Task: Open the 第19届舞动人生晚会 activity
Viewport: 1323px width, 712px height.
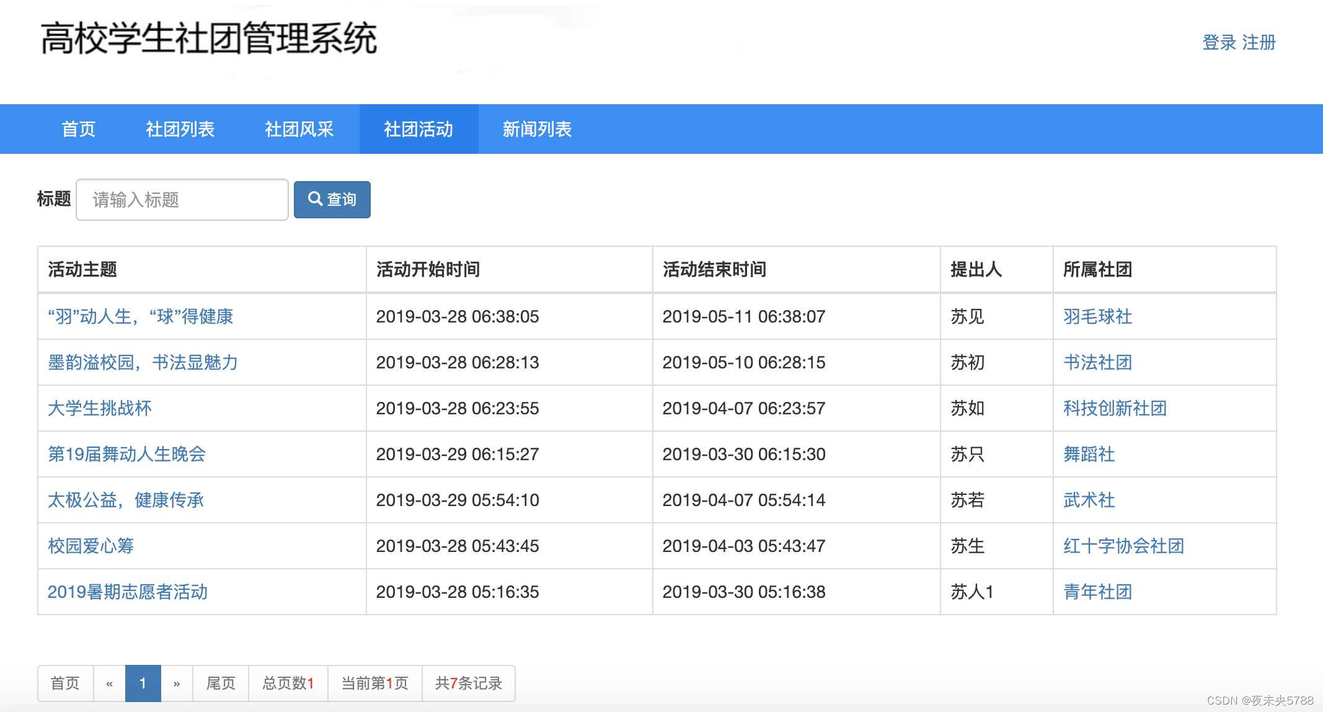Action: click(x=126, y=454)
